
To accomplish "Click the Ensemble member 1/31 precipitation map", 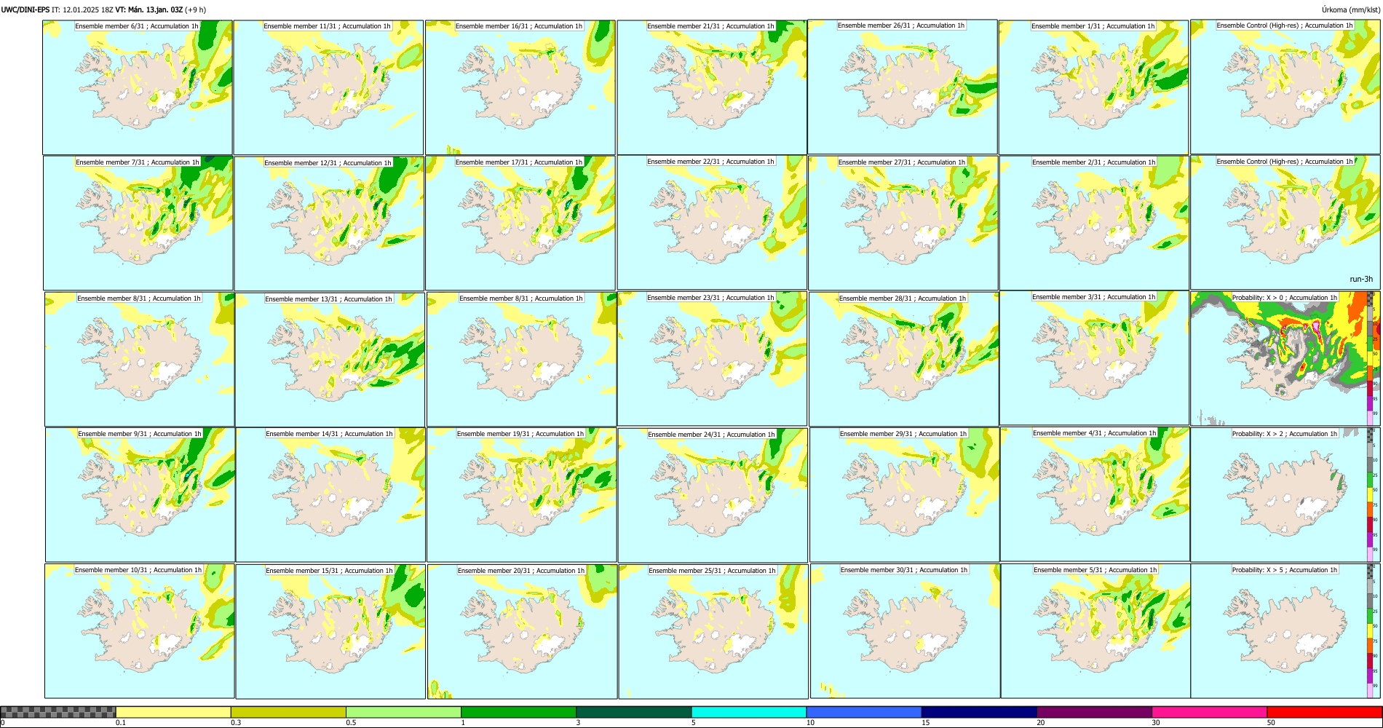I will click(x=1093, y=87).
